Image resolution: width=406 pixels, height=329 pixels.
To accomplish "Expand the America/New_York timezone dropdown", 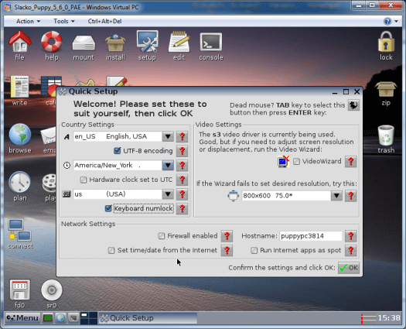I will (x=168, y=166).
